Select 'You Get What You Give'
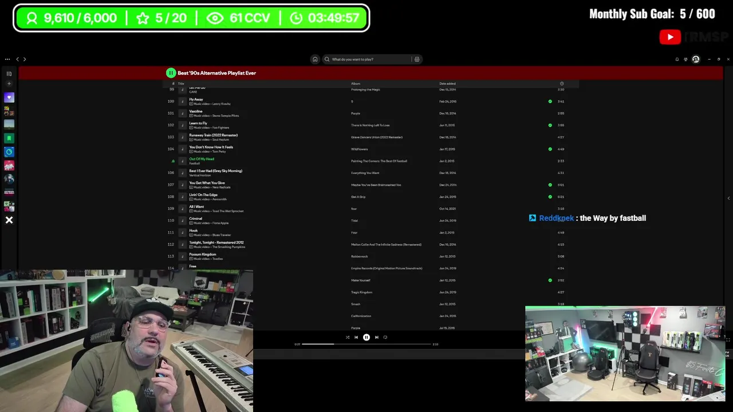 tap(207, 183)
